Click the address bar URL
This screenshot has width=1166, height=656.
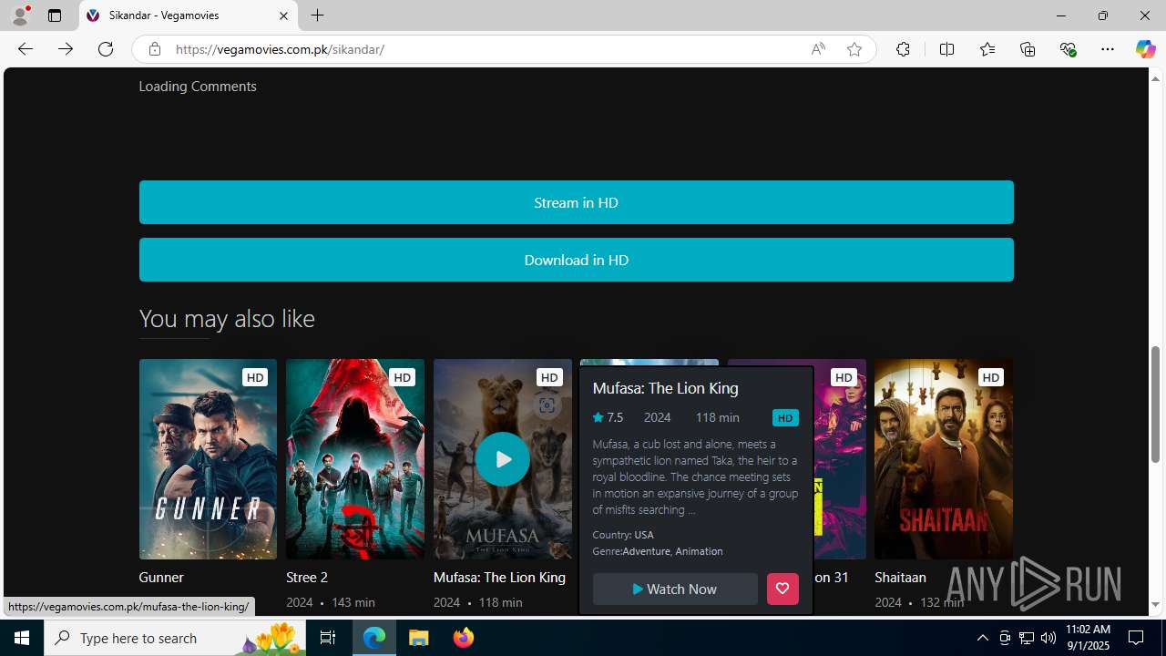pos(280,49)
